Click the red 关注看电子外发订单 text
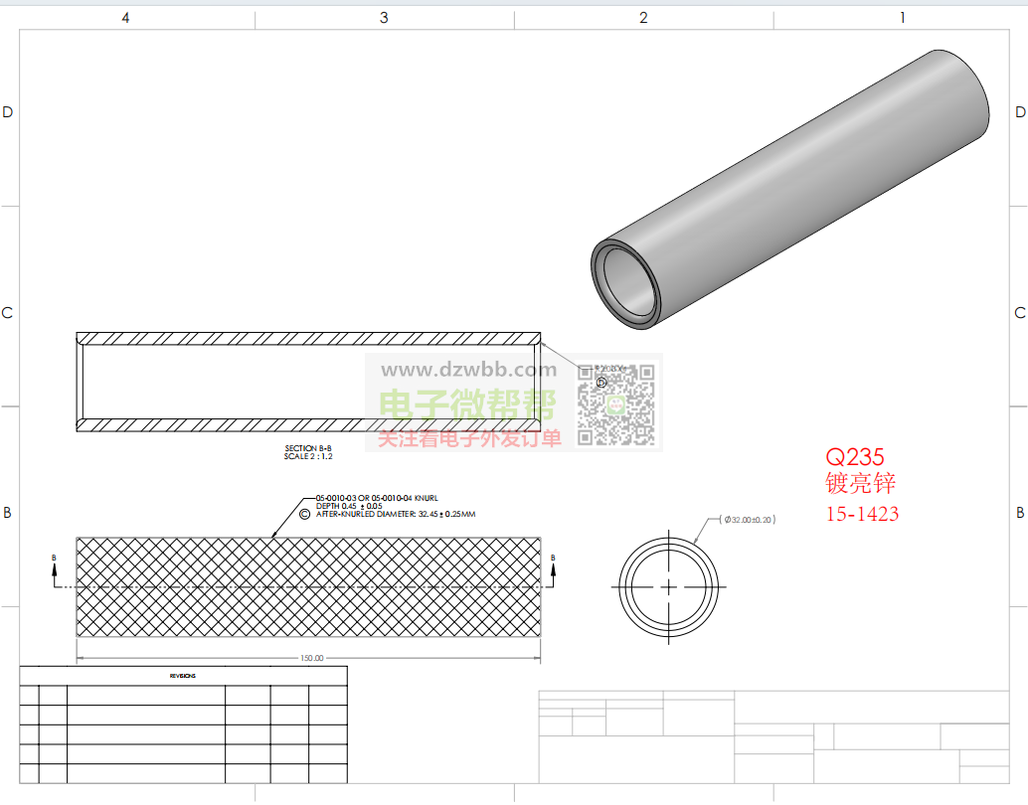 click(x=468, y=437)
